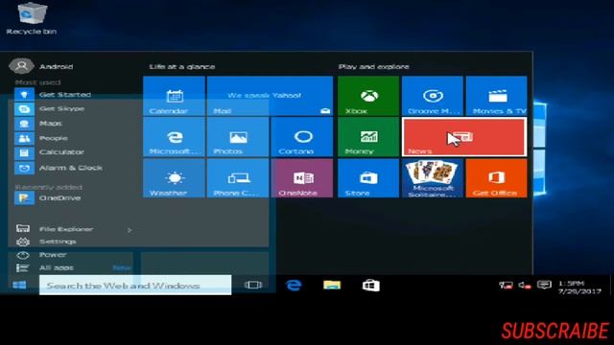Screen dimensions: 614x345
Task: Open the Groove Music tile
Action: (x=433, y=96)
